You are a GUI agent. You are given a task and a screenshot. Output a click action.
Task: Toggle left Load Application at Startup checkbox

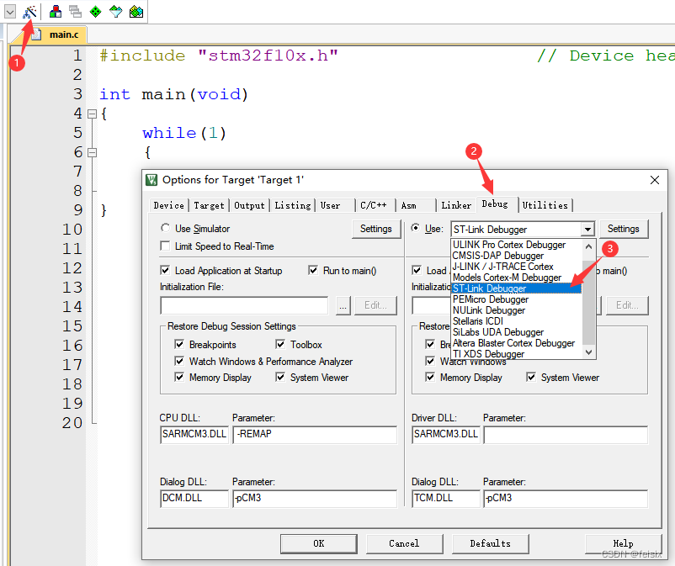(165, 270)
